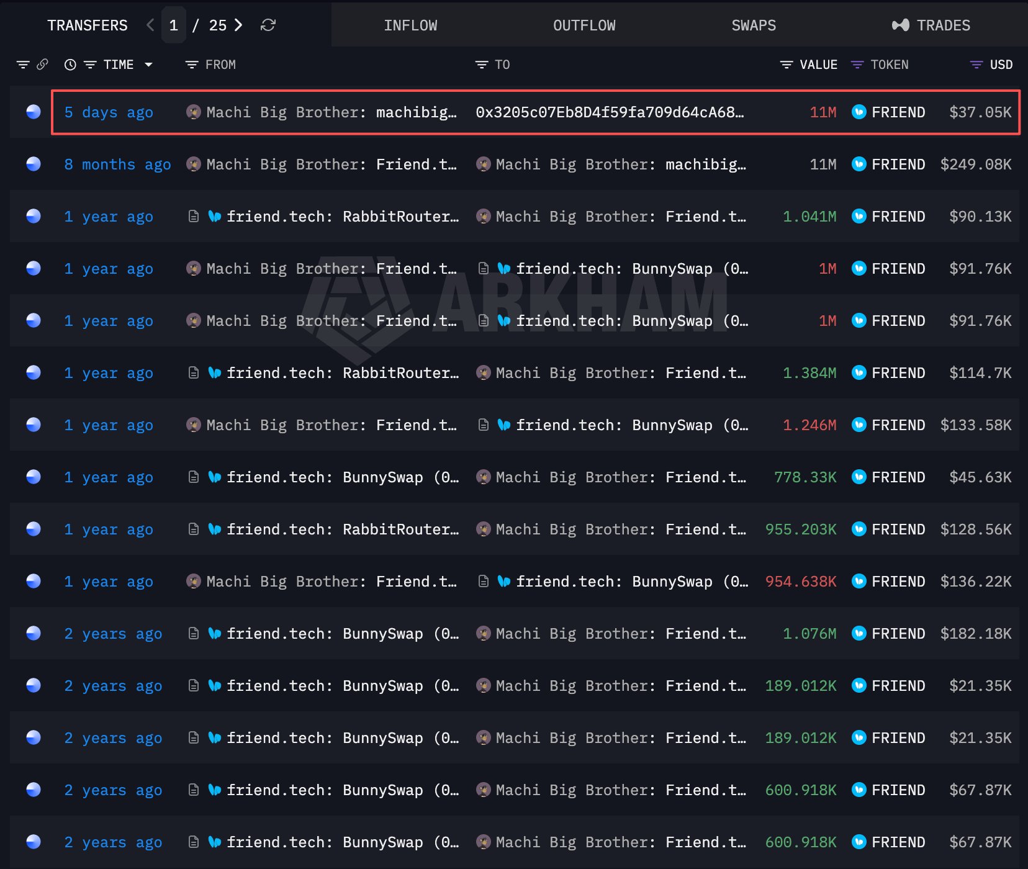The image size is (1028, 869).
Task: Switch to the INFLOW tab
Action: pos(410,25)
